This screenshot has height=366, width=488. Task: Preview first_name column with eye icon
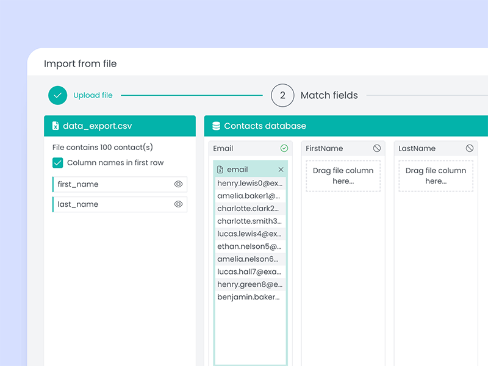[178, 184]
